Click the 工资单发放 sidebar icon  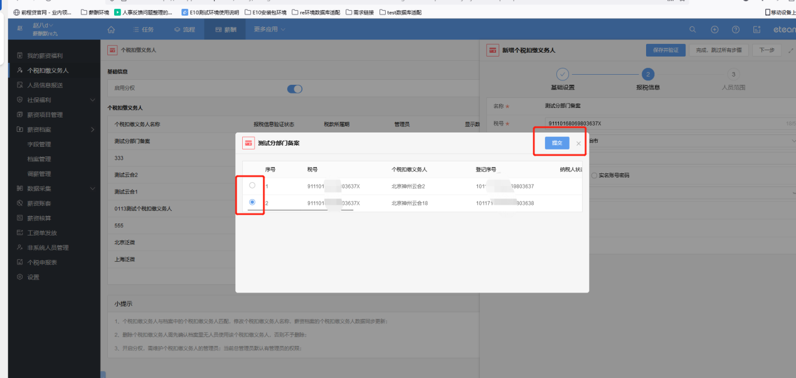point(20,233)
